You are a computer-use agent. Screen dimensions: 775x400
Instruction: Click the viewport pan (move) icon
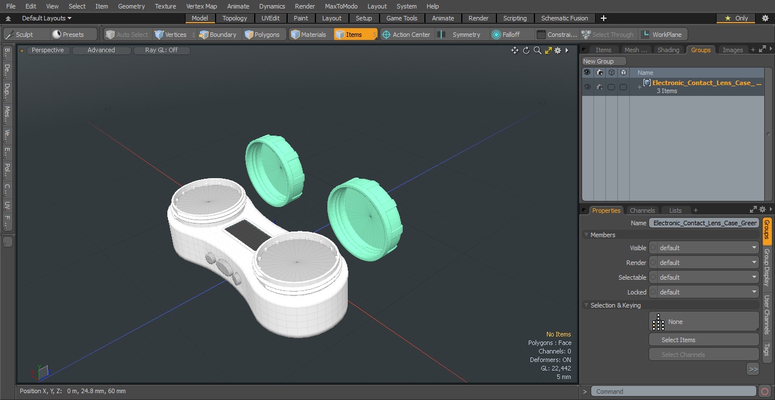(x=515, y=50)
